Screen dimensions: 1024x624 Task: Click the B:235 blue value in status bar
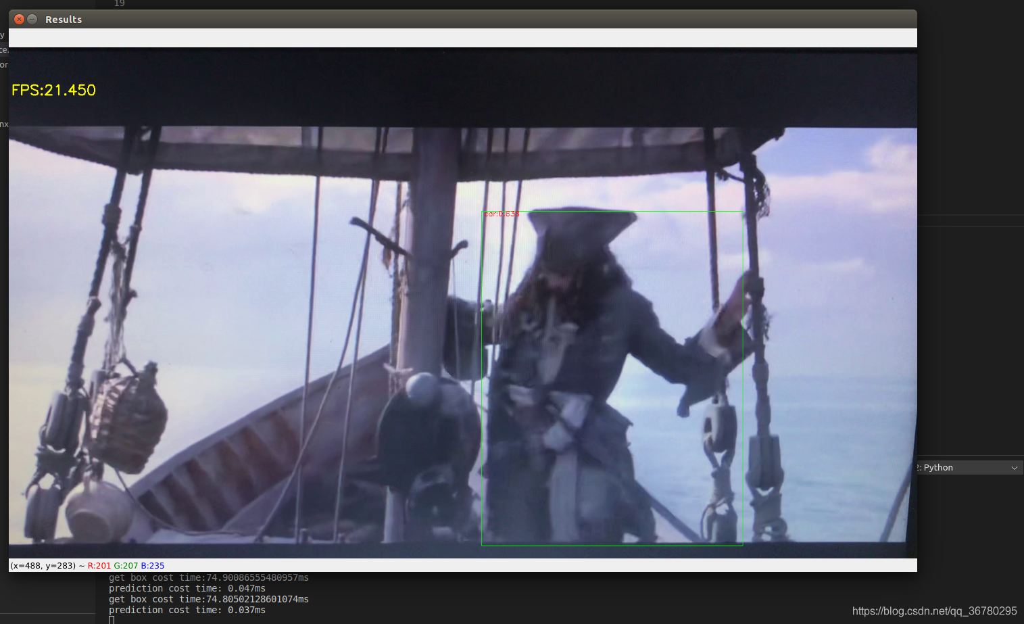(x=153, y=566)
